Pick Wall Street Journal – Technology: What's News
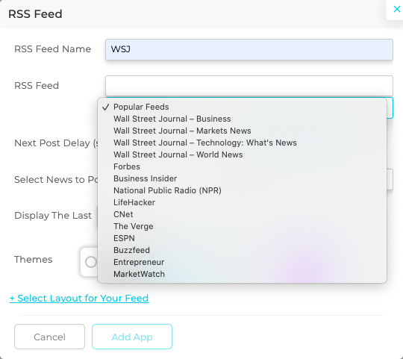Screen dimensions: 403x359 242,143
